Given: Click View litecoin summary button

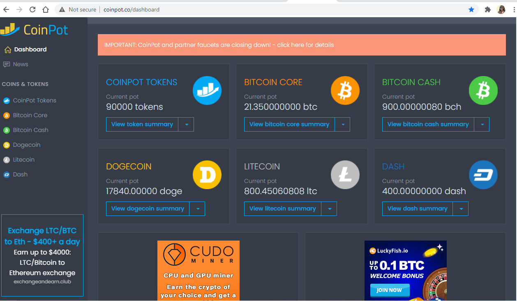Looking at the screenshot, I should tap(283, 209).
